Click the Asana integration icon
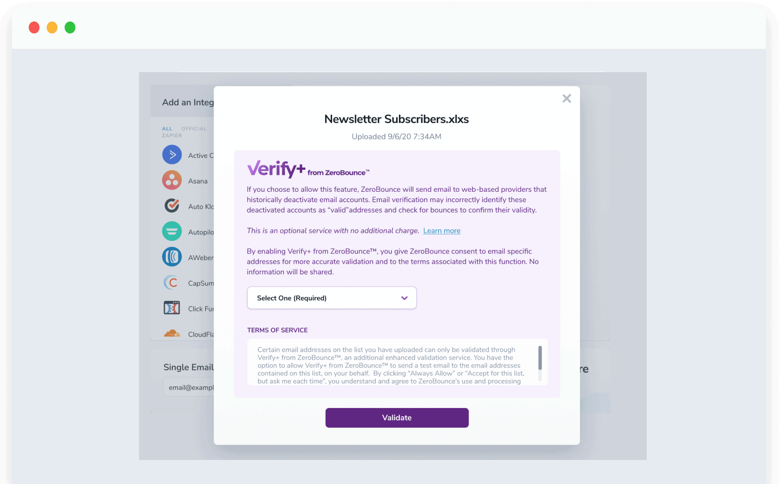Viewport: 783px width, 484px height. (x=172, y=180)
